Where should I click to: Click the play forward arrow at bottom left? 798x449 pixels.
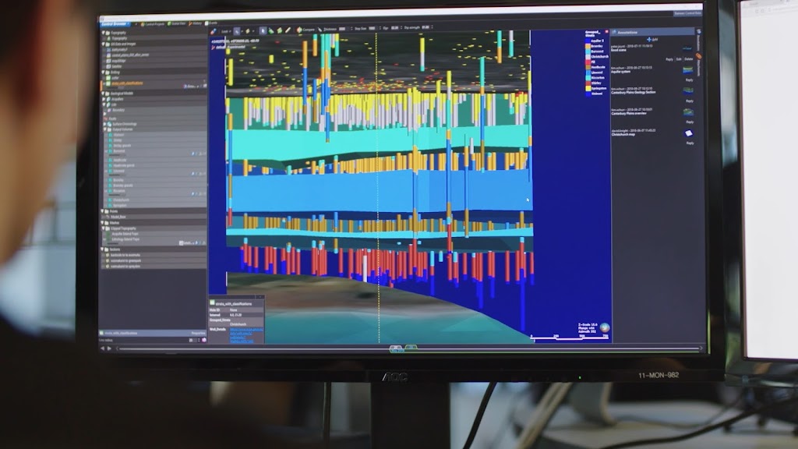tap(109, 348)
